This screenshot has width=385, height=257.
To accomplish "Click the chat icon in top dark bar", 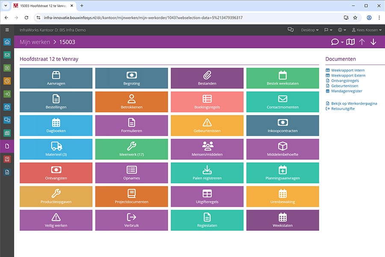I will (290, 30).
